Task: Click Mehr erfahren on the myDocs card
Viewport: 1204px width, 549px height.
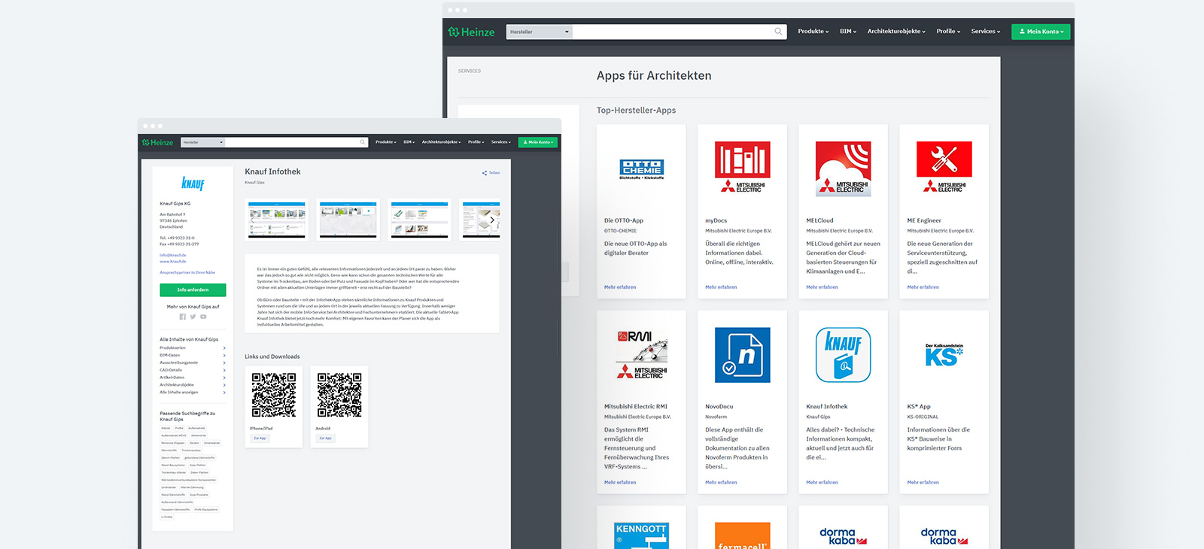Action: pos(721,287)
